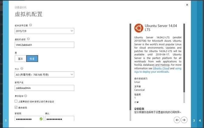Jump to wizard step 1
Viewport: 204px width, 128px height.
point(6,121)
